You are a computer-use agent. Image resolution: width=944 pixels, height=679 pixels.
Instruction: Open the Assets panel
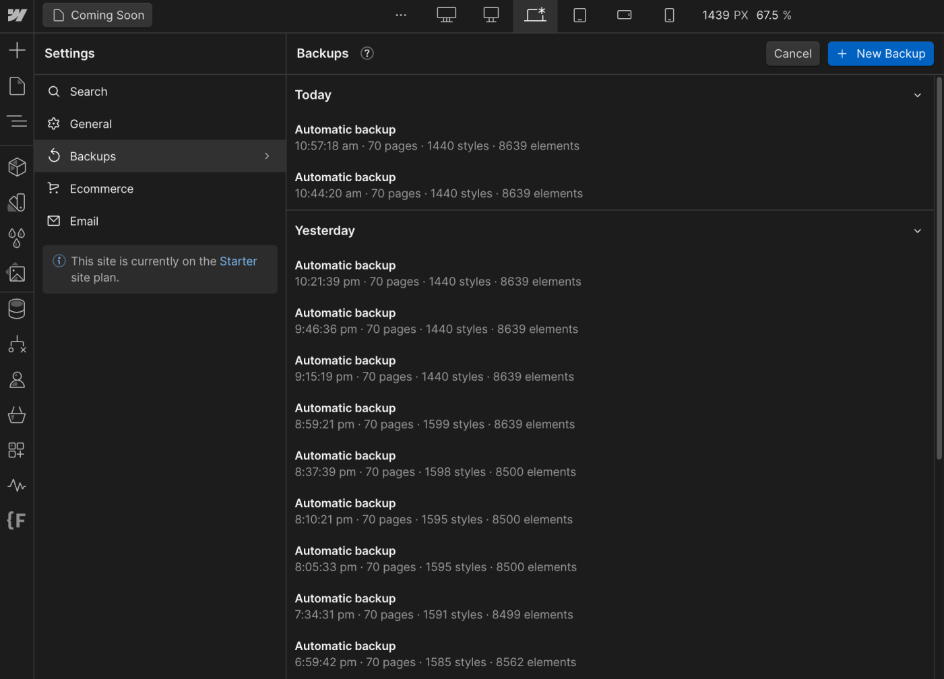click(x=16, y=273)
